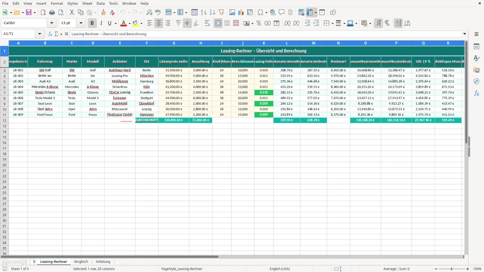Run the spelling check
The height and width of the screenshot is (272, 484).
(x=158, y=12)
